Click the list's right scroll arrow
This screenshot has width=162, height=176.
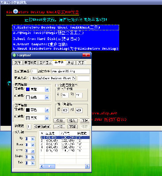tap(87, 166)
